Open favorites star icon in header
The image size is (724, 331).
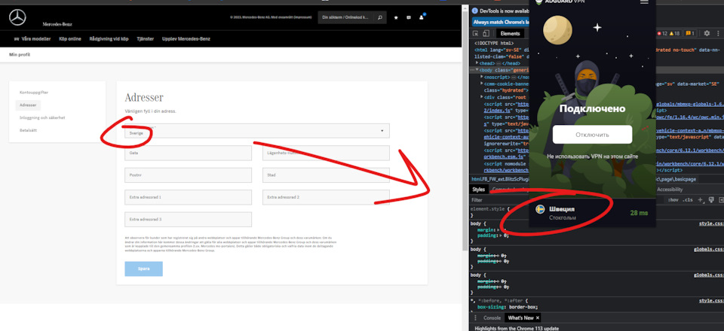point(396,17)
